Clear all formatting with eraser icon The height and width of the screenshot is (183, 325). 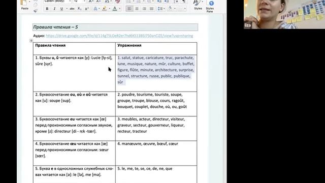[x=117, y=2]
